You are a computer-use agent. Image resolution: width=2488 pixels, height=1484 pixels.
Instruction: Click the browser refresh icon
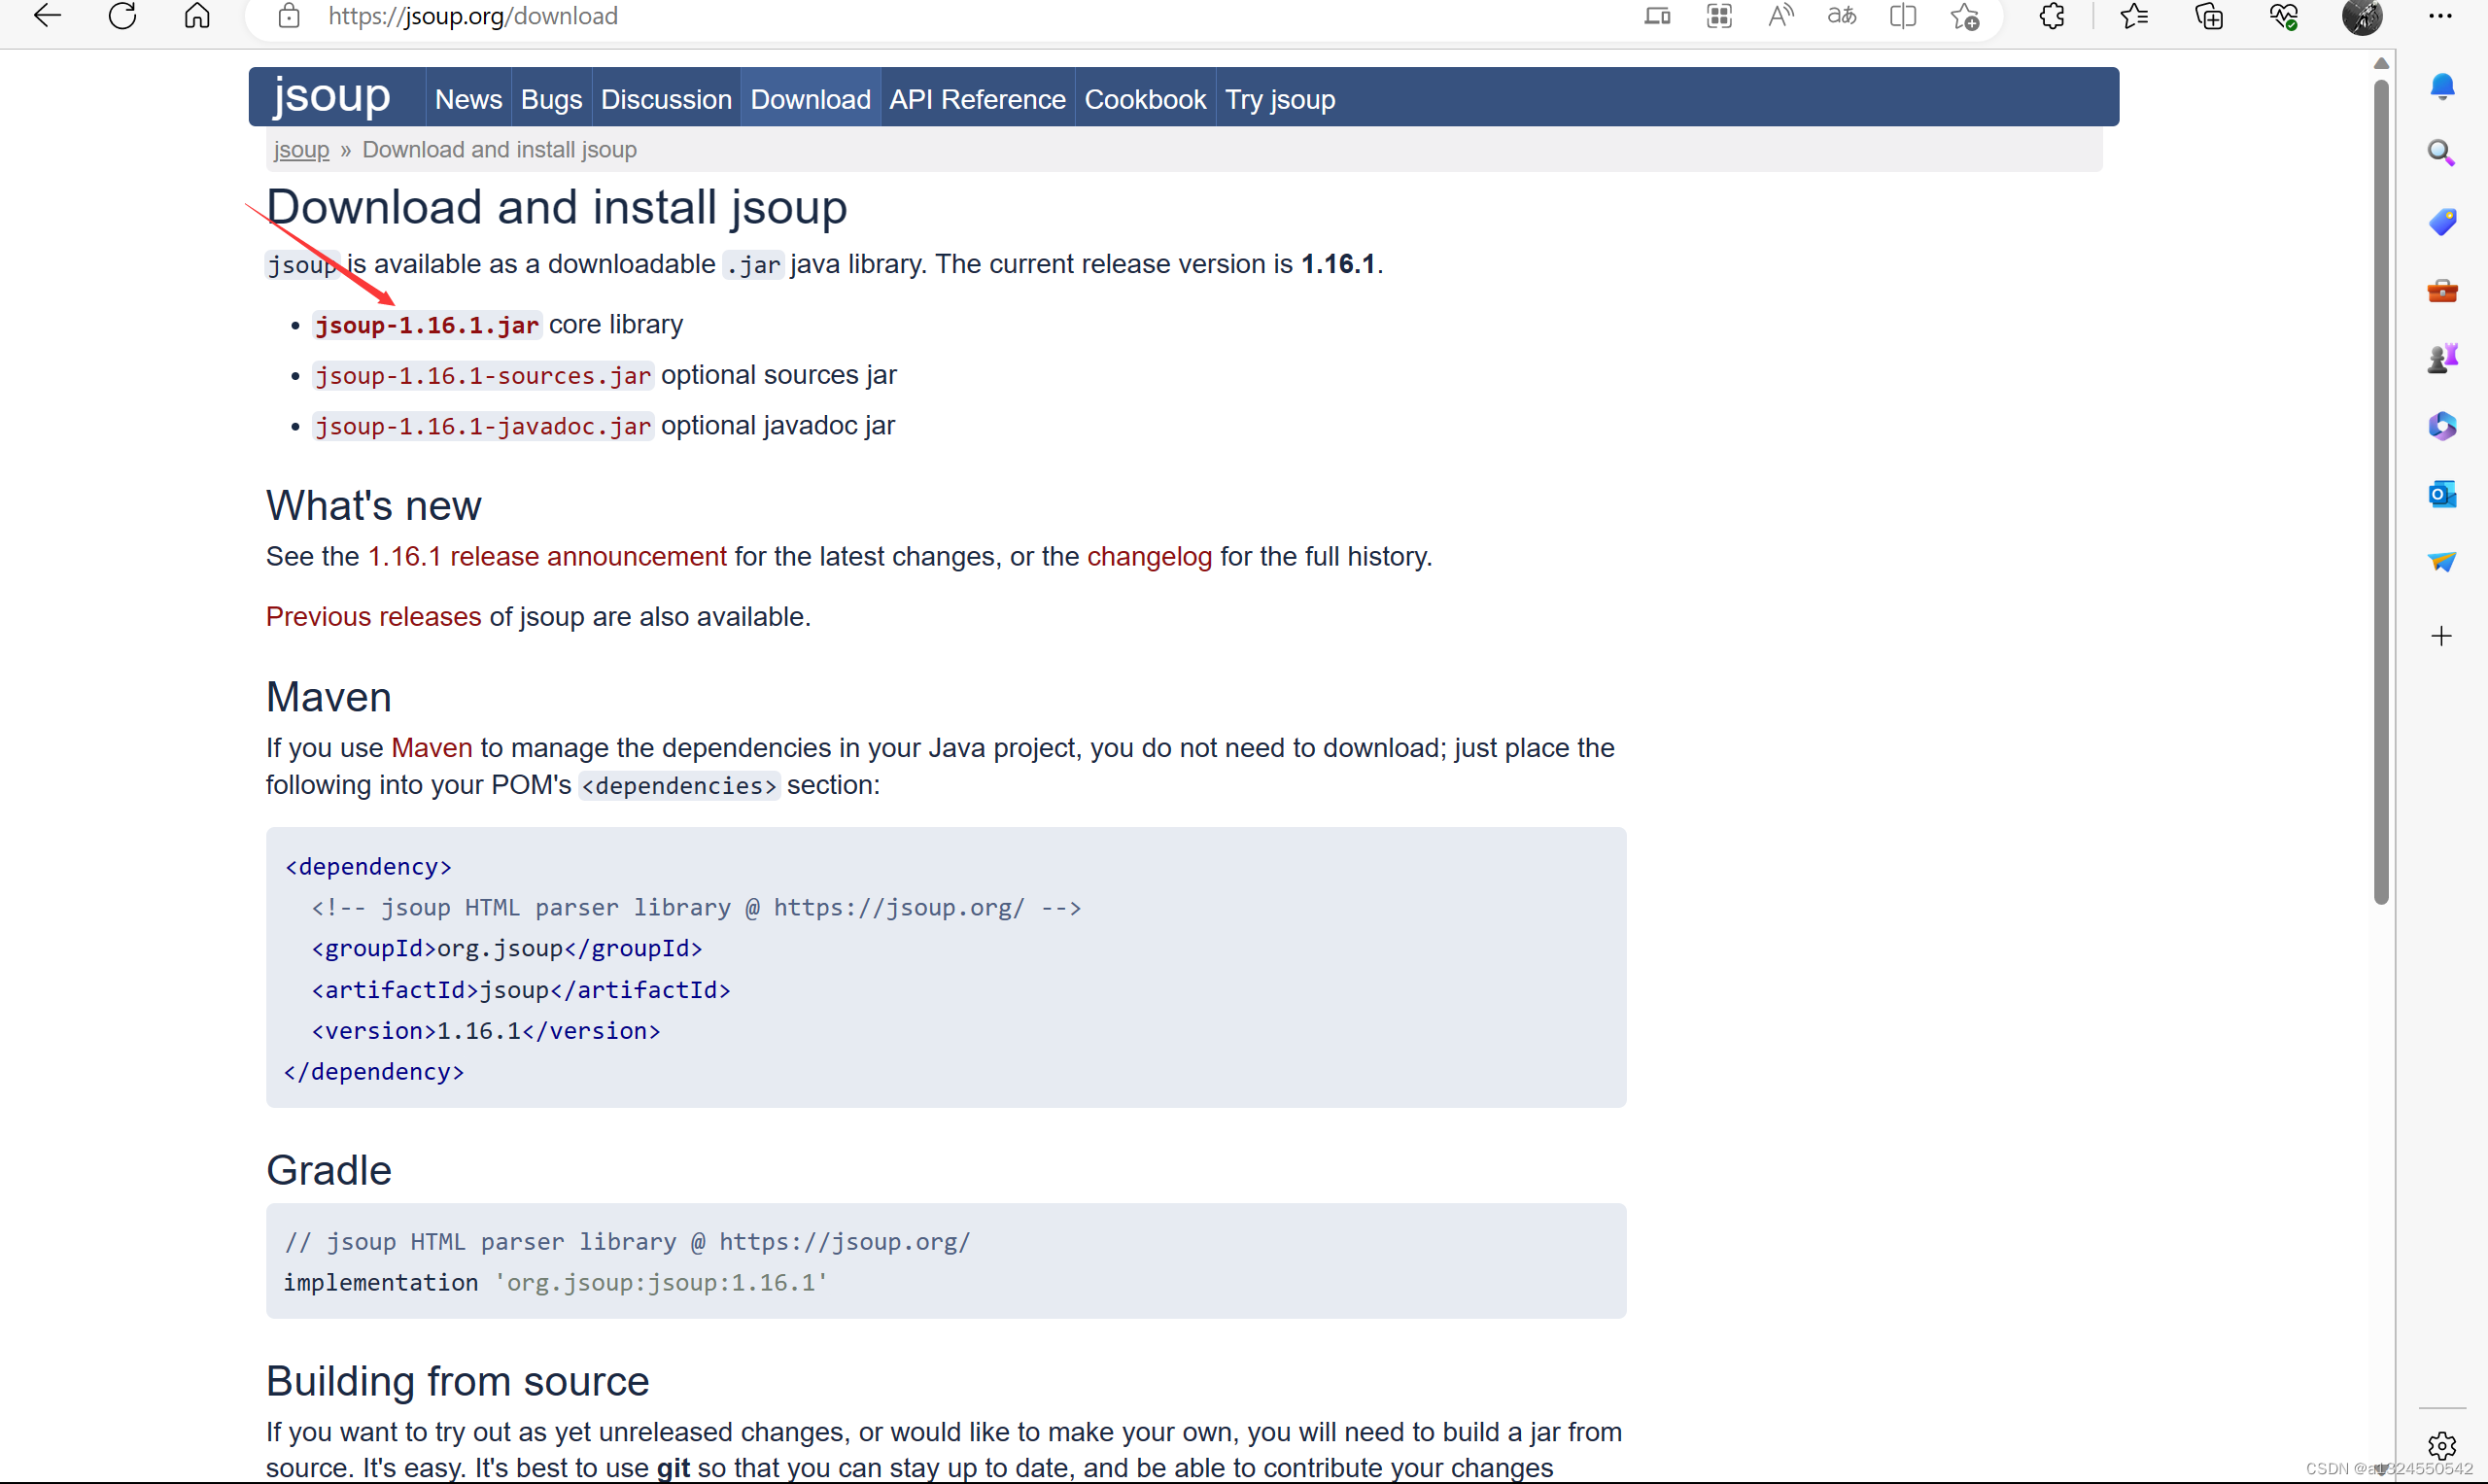click(x=122, y=16)
